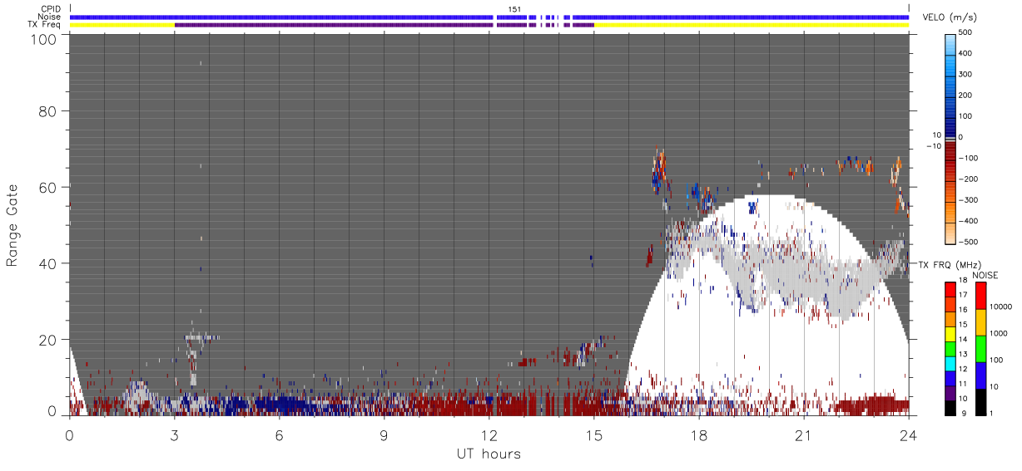Click the 60 label on Range Gate axis
The height and width of the screenshot is (471, 1022).
click(x=47, y=188)
